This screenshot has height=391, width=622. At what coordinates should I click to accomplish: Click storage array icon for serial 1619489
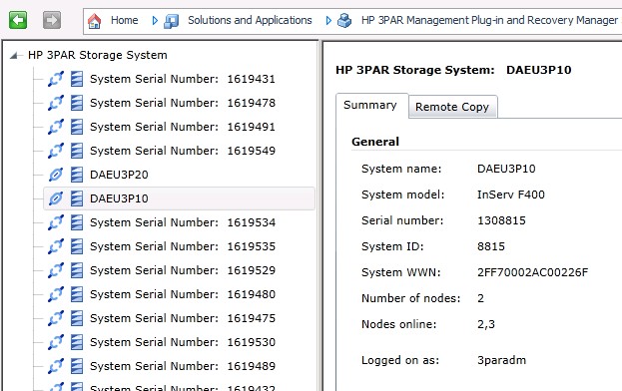pos(77,366)
